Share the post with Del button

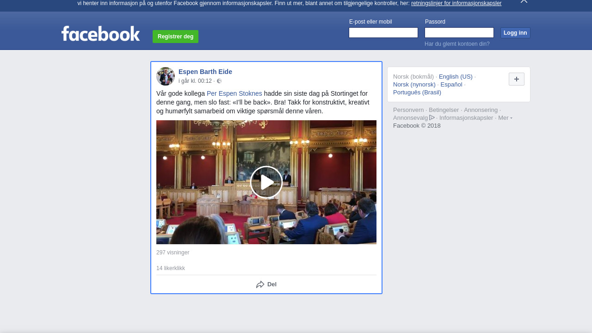(x=266, y=284)
